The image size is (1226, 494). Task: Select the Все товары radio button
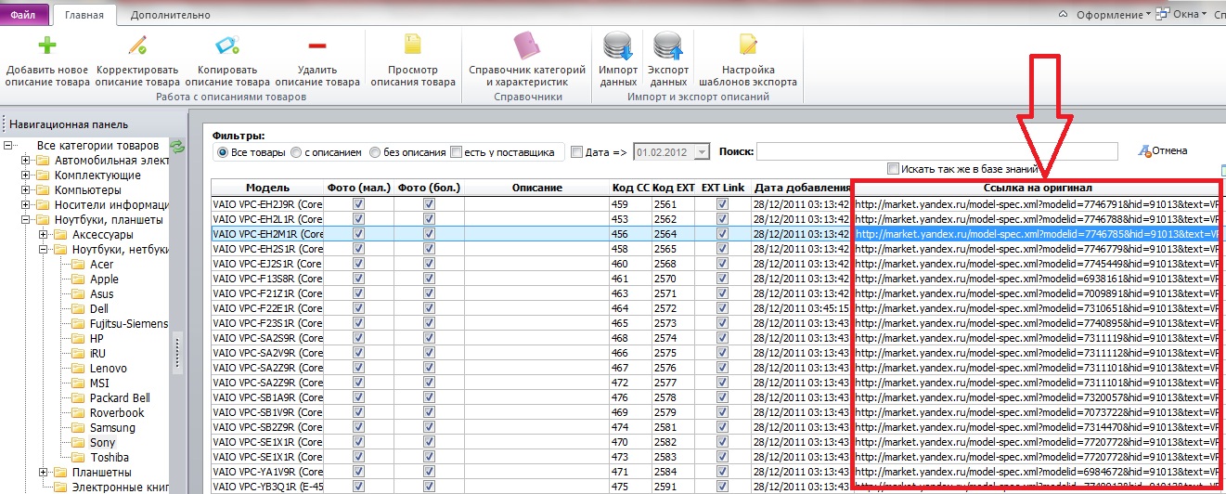pos(223,152)
